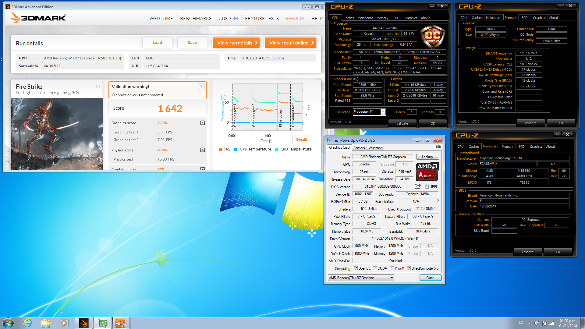Click the Load button in Run details
The image size is (585, 329).
pyautogui.click(x=157, y=43)
